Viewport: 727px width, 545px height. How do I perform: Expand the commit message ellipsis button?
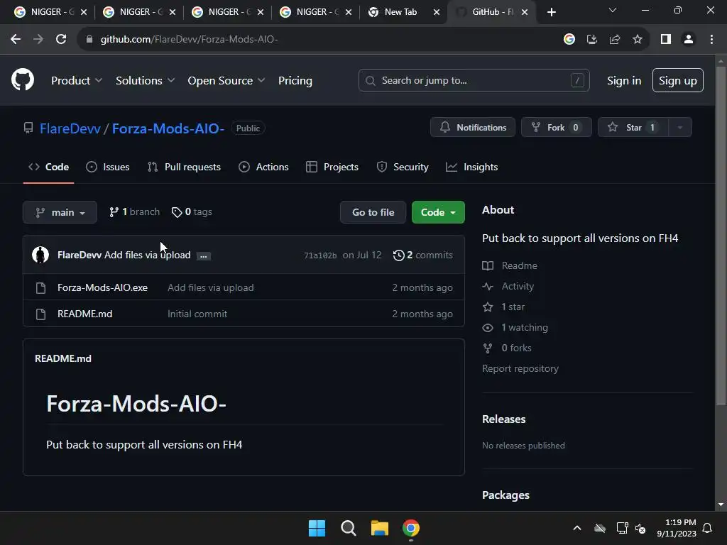click(203, 255)
